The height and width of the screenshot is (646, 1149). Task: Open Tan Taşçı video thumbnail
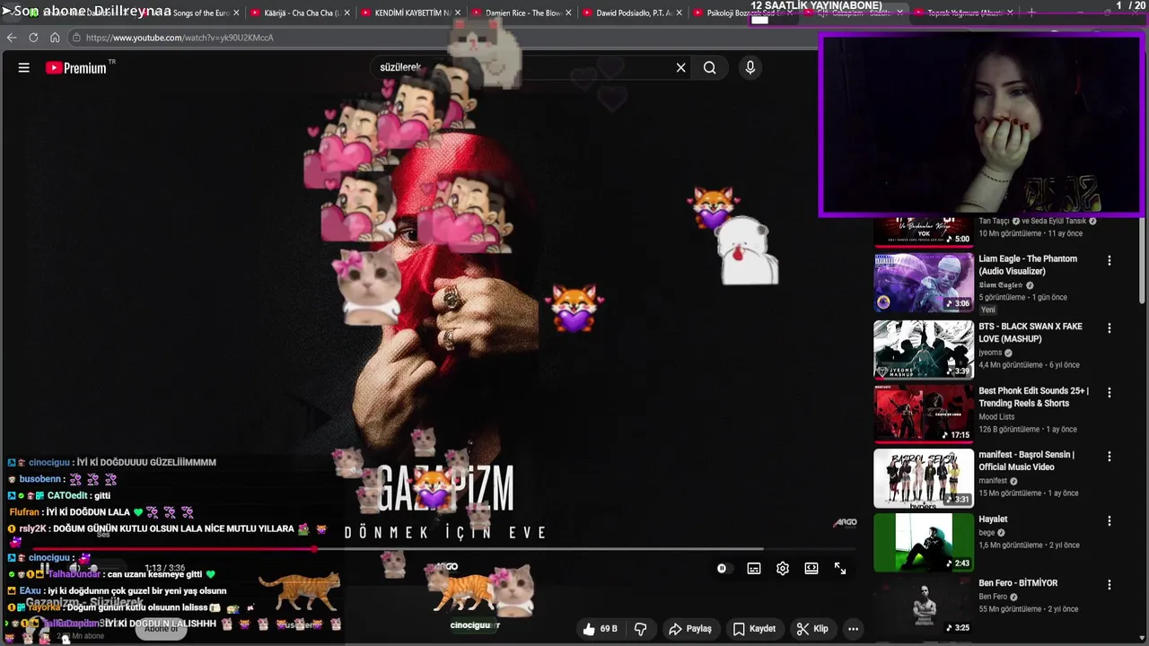tap(924, 231)
